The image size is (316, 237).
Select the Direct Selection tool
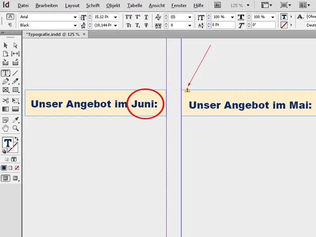point(15,45)
